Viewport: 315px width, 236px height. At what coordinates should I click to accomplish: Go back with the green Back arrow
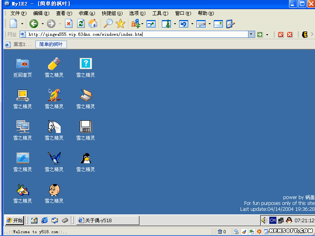[34, 24]
